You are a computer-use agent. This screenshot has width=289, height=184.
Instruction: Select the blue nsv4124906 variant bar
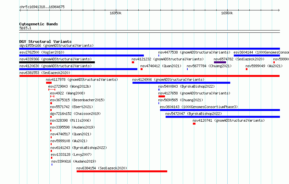point(181,83)
